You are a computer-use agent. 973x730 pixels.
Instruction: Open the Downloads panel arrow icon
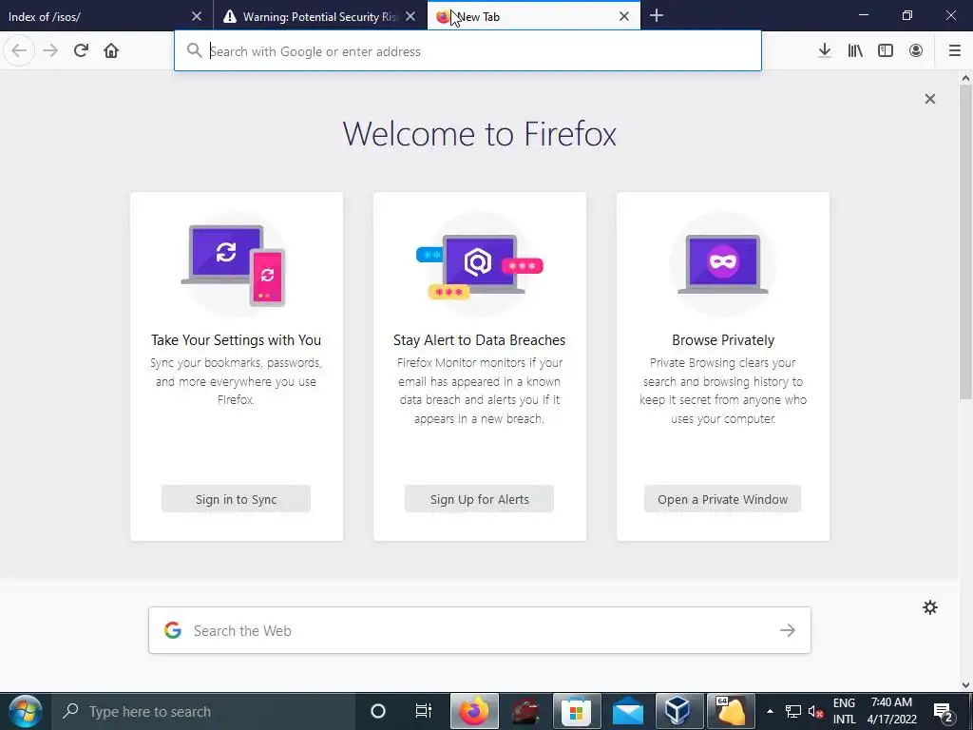pos(825,51)
